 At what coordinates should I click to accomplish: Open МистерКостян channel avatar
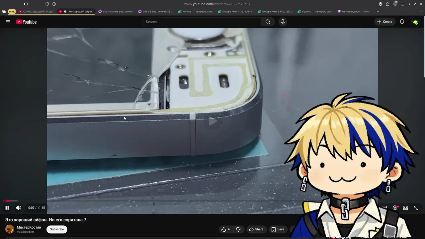[10, 229]
